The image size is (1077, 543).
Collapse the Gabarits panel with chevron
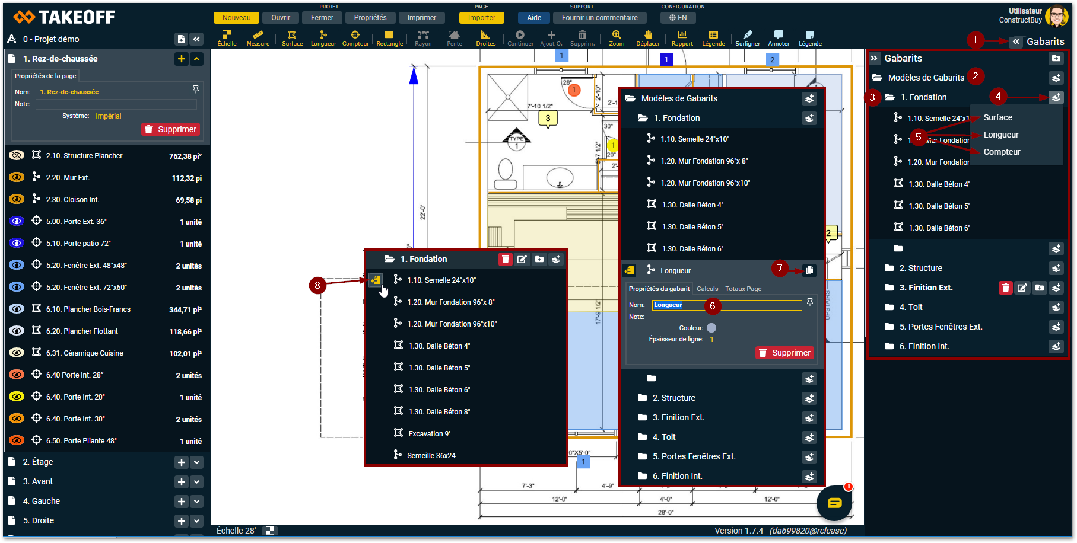click(x=874, y=58)
